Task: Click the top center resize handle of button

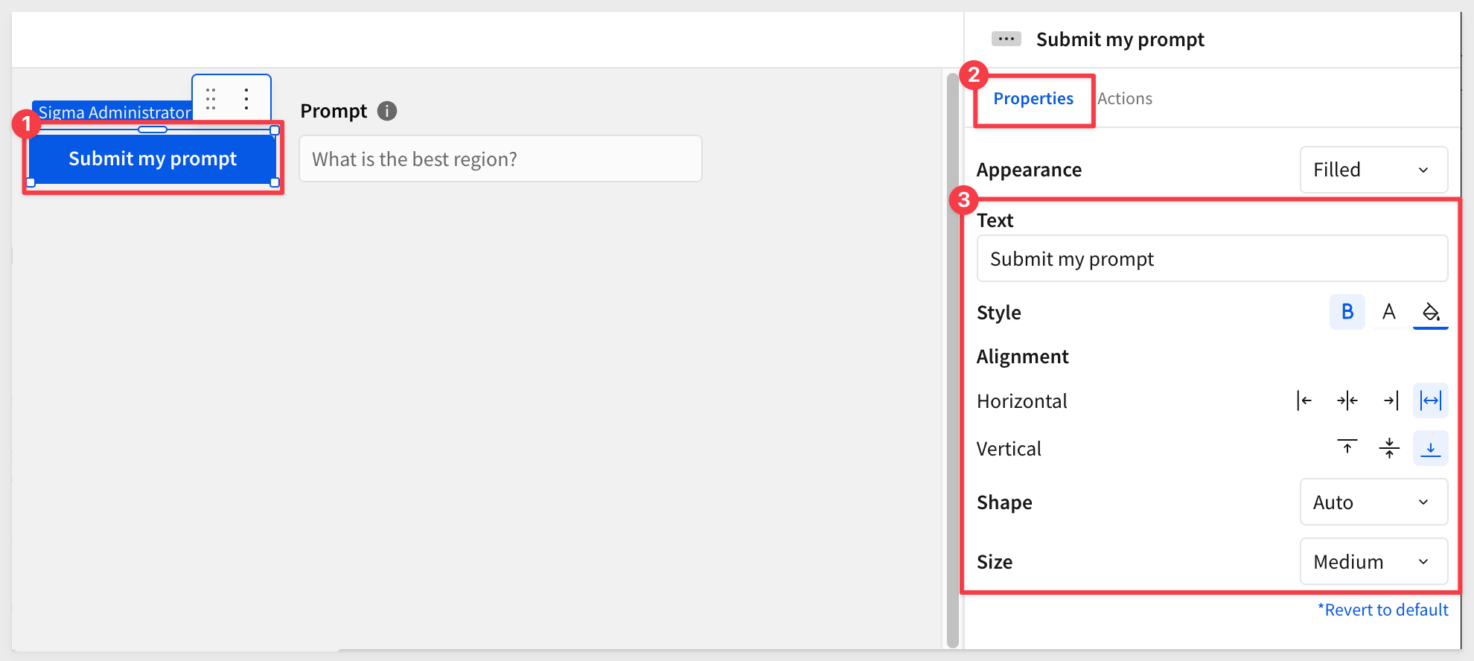Action: pyautogui.click(x=153, y=130)
